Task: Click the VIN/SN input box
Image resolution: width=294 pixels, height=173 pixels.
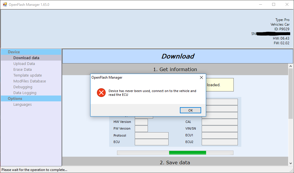Action: [219, 128]
